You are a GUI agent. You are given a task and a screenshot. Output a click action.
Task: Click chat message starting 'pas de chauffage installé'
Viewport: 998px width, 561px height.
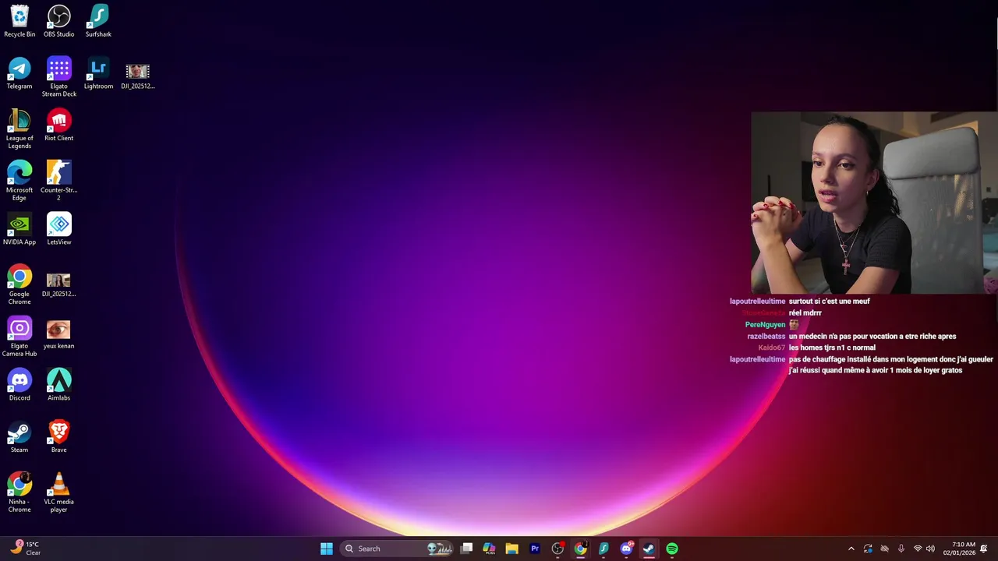[890, 365]
